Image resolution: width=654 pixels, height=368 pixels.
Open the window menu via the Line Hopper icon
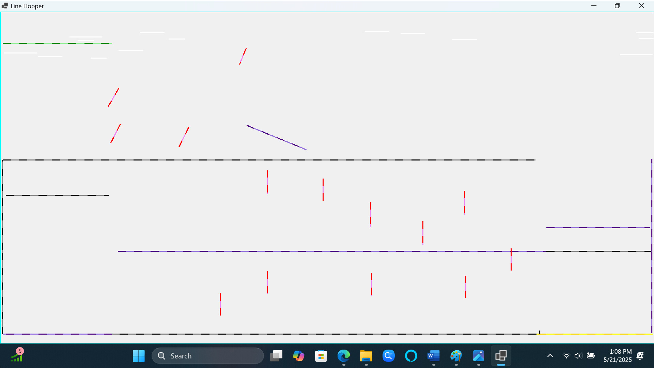(4, 5)
